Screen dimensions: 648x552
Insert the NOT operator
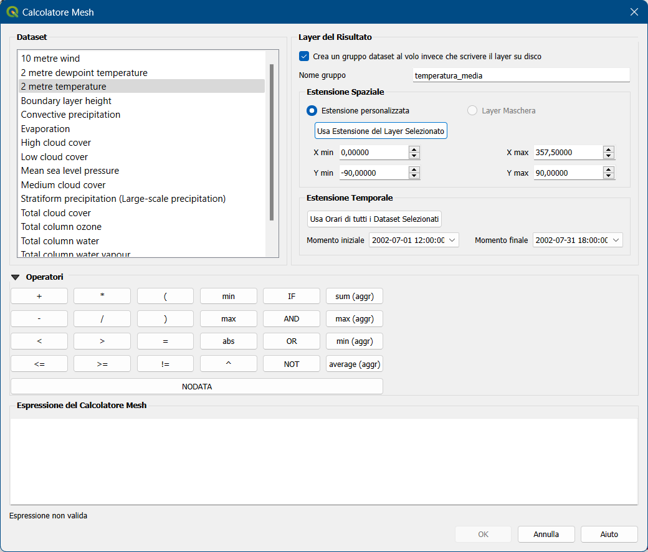pyautogui.click(x=292, y=364)
